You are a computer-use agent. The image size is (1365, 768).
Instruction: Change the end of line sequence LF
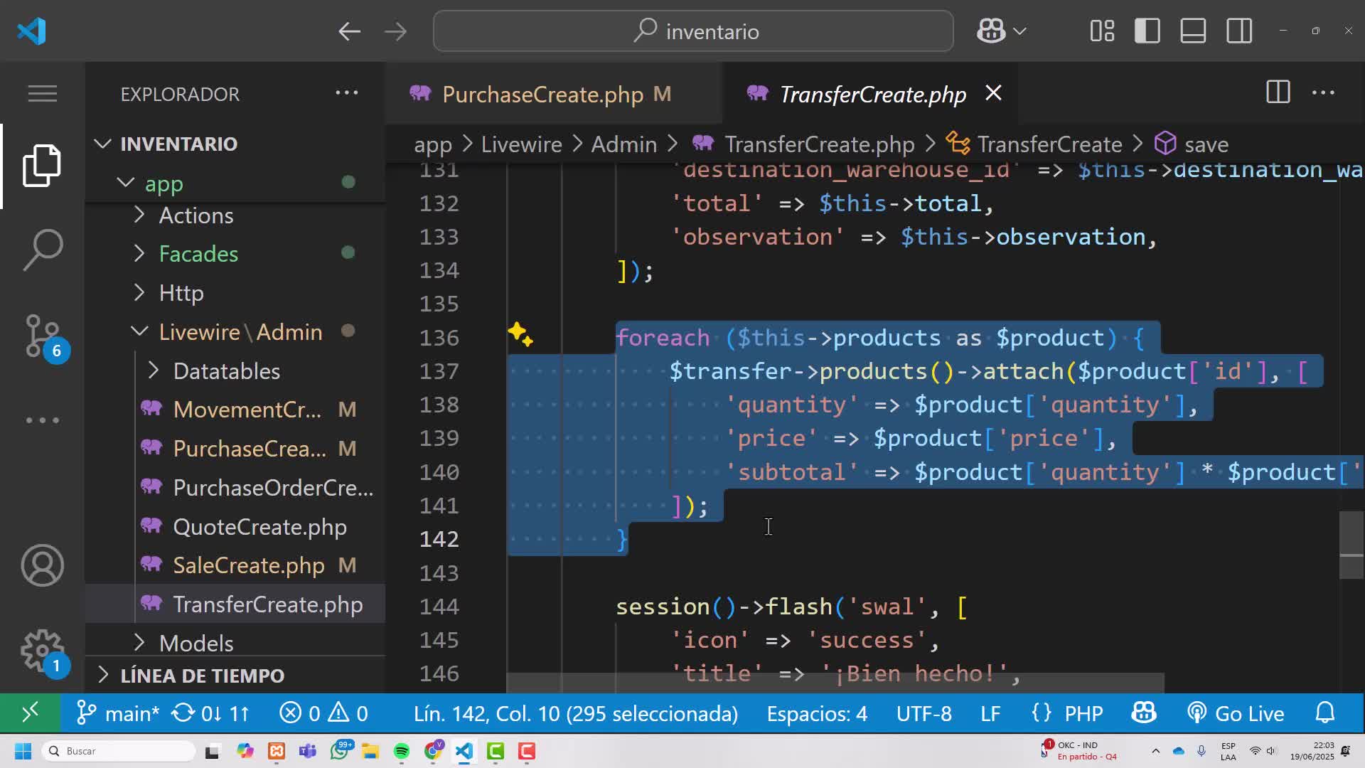(x=990, y=713)
